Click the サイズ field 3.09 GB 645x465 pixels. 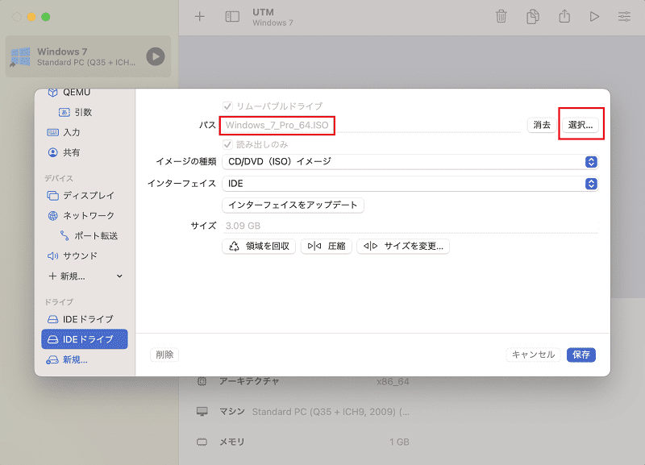[410, 226]
